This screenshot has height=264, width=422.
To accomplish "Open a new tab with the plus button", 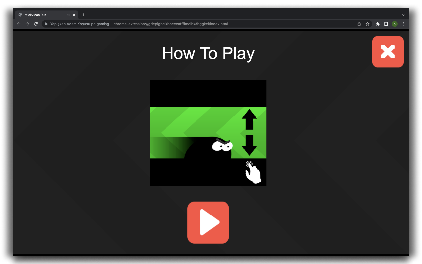I will tap(84, 15).
